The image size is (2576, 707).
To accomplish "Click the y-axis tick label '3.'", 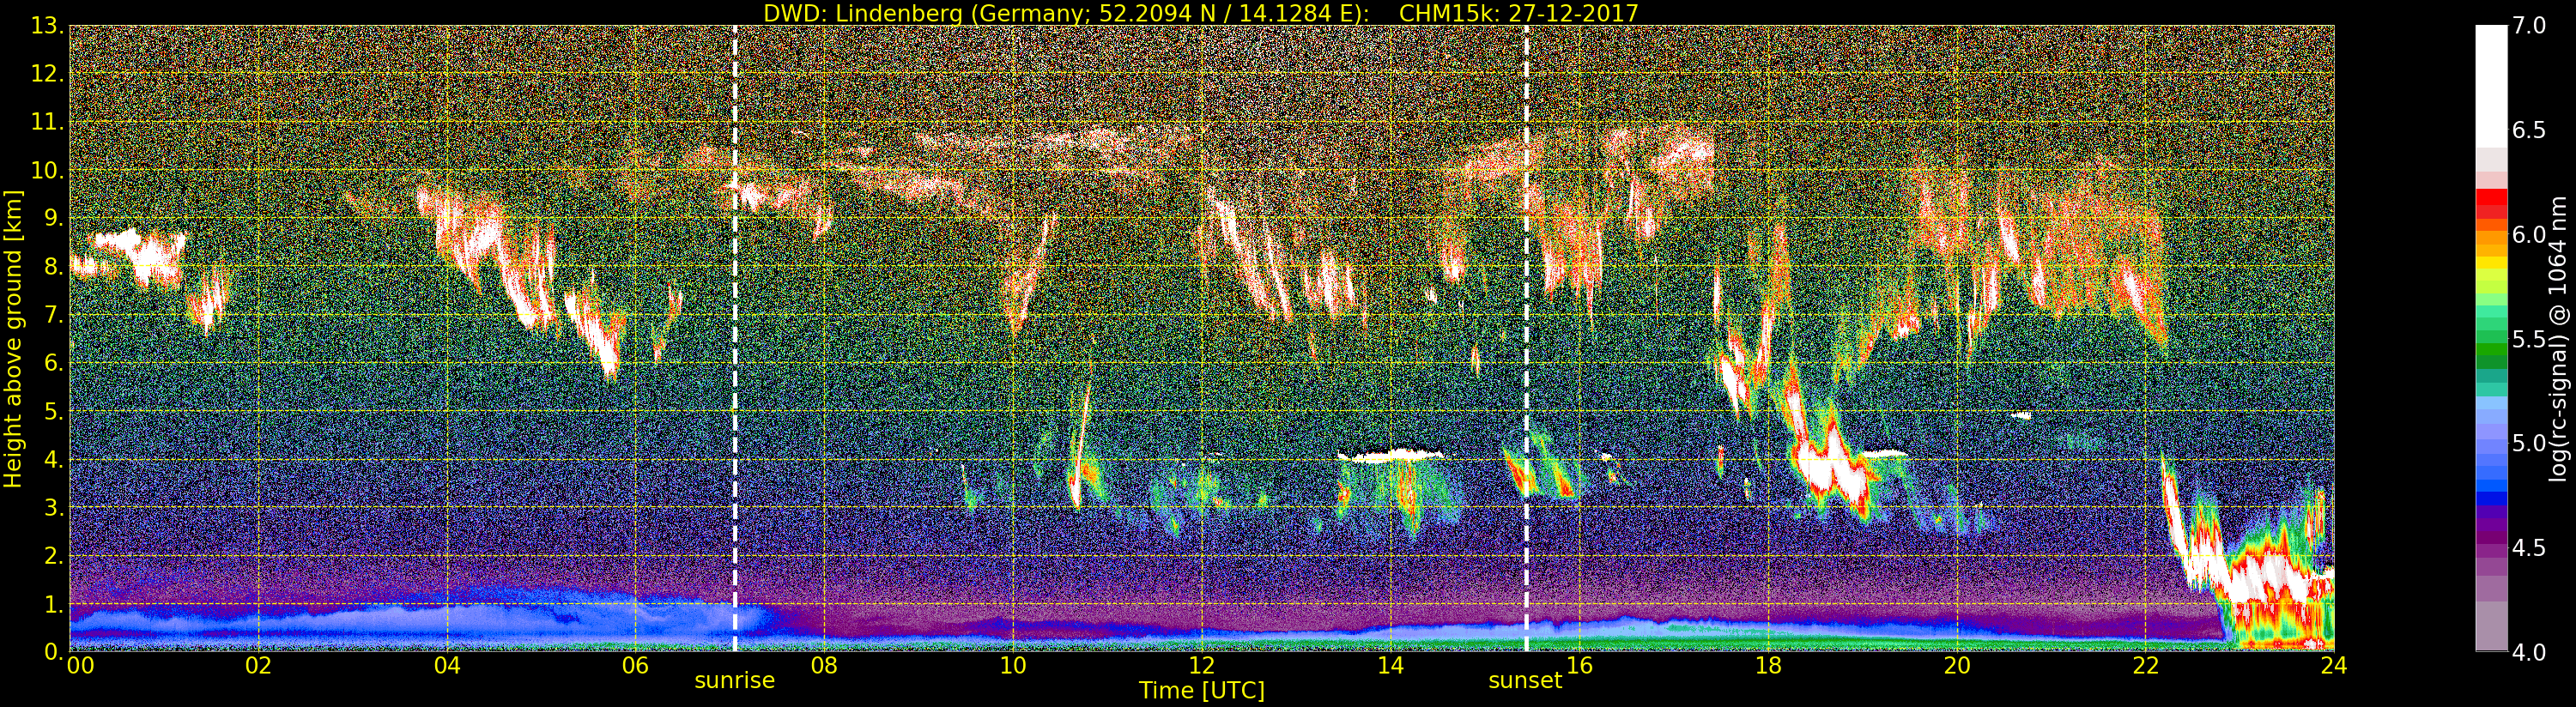I will coord(54,508).
